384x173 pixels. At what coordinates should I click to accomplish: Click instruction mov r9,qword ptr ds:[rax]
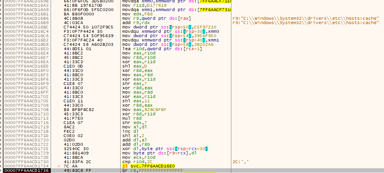pyautogui.click(x=157, y=18)
